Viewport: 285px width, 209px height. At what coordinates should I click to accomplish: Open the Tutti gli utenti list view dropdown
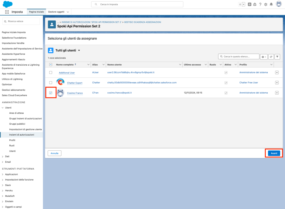[x=79, y=51]
